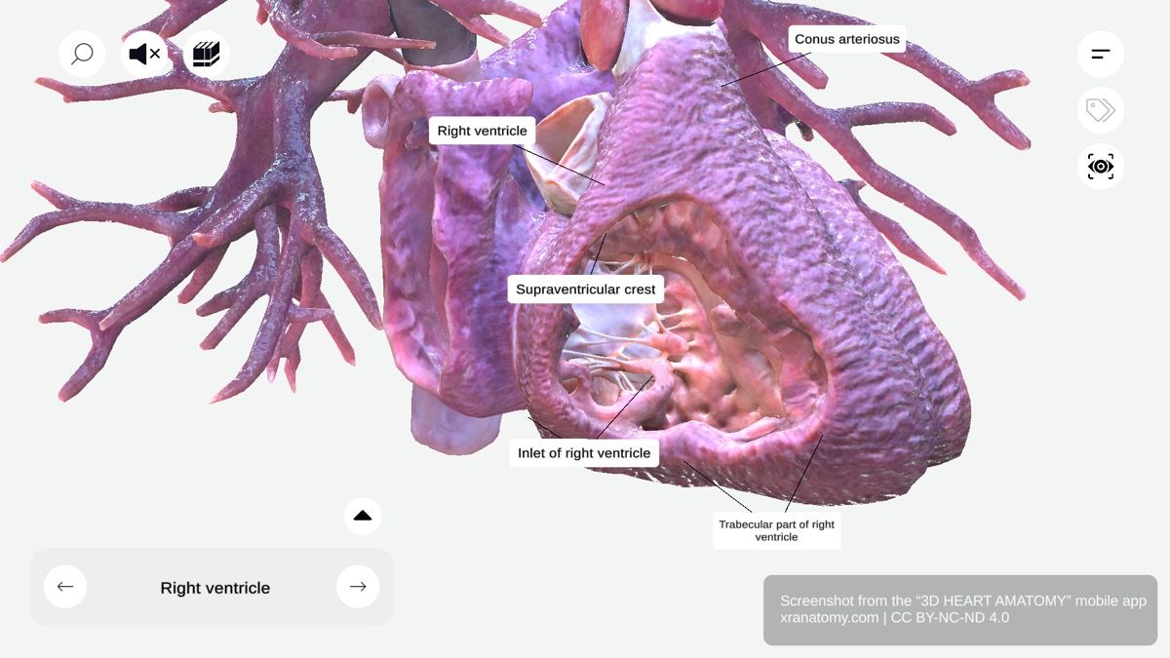Viewport: 1170px width, 658px height.
Task: Select the 'Supraventricular crest' label
Action: pos(585,289)
